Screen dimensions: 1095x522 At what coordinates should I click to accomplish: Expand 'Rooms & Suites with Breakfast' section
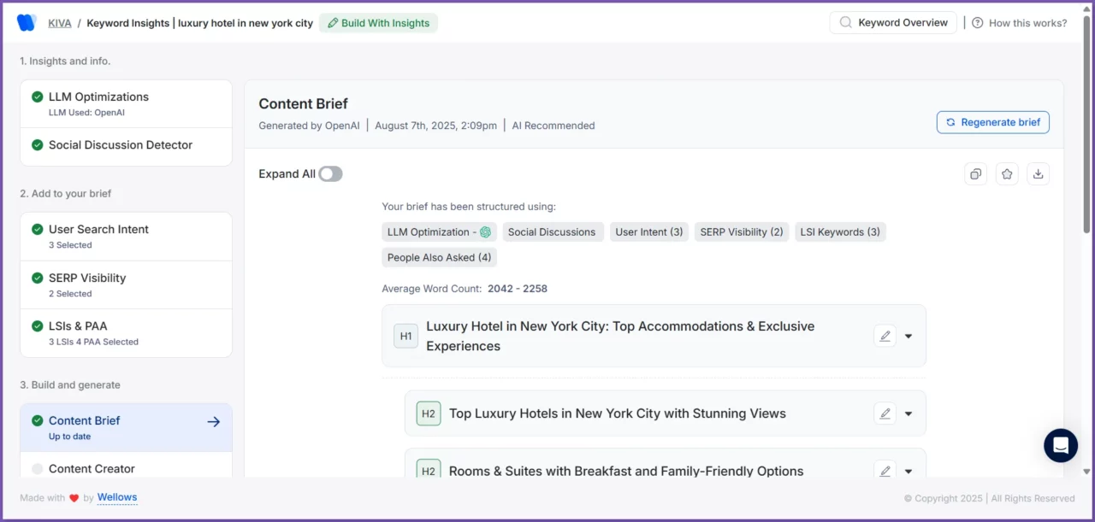(909, 471)
